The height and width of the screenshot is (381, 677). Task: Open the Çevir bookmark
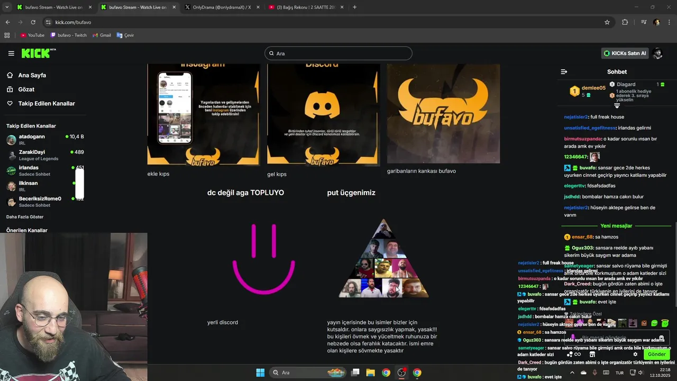125,35
